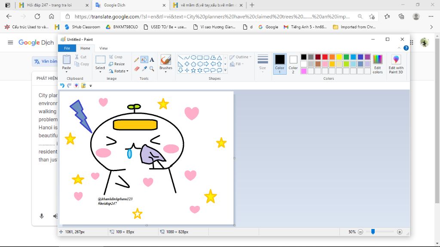Pick the yellow color swatch

click(x=339, y=57)
